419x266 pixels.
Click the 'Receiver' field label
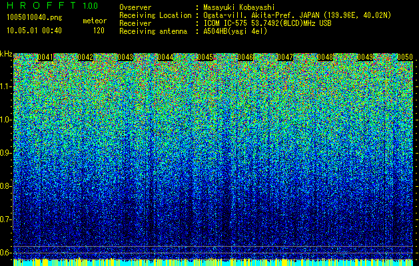pos(135,23)
